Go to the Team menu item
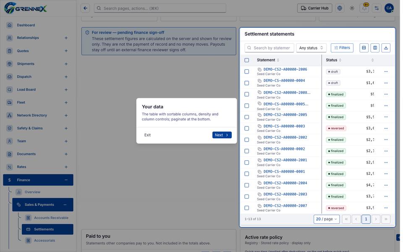403x252 pixels. [38, 141]
